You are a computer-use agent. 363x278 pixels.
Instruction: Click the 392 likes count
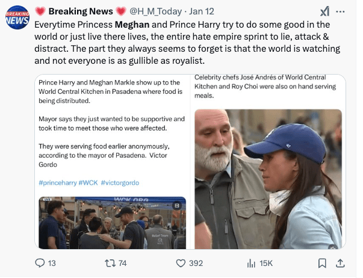pyautogui.click(x=196, y=263)
